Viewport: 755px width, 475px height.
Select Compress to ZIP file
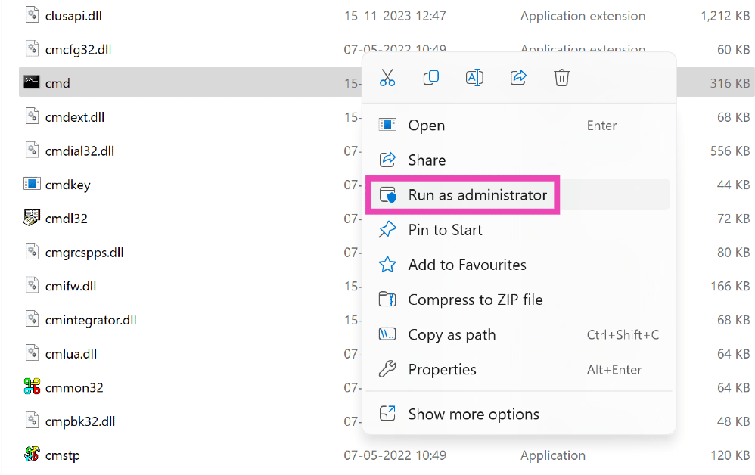click(x=476, y=299)
